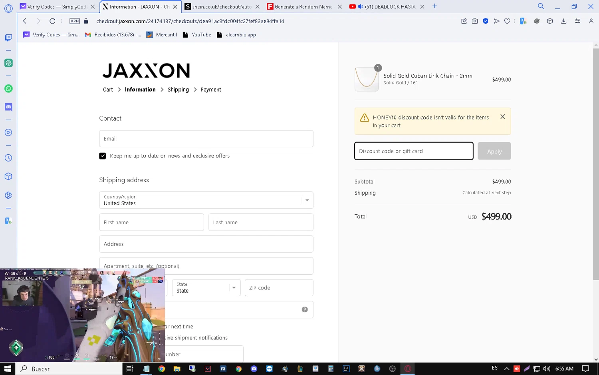Search open tabs with magnifier icon
The height and width of the screenshot is (375, 599).
tap(541, 6)
